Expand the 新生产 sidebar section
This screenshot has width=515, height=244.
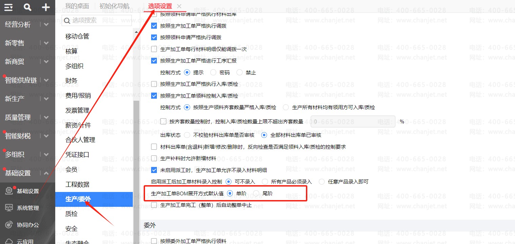click(x=27, y=99)
